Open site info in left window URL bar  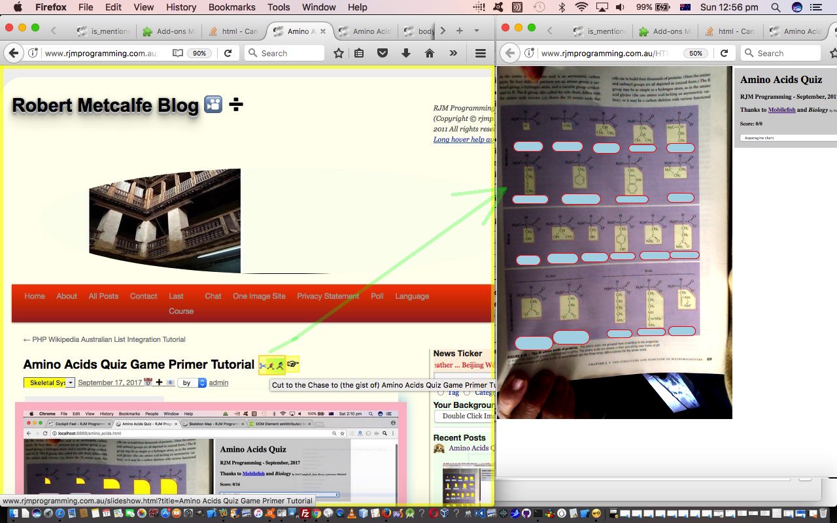[33, 54]
